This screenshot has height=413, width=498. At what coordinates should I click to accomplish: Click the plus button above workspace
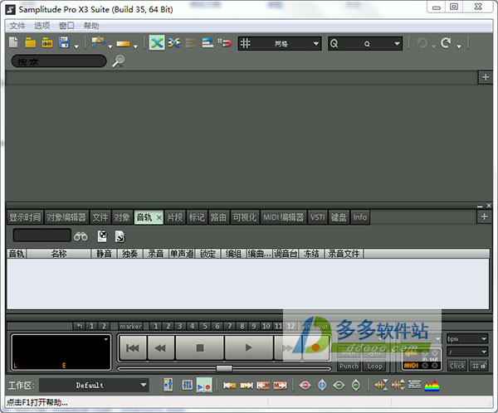[x=486, y=77]
